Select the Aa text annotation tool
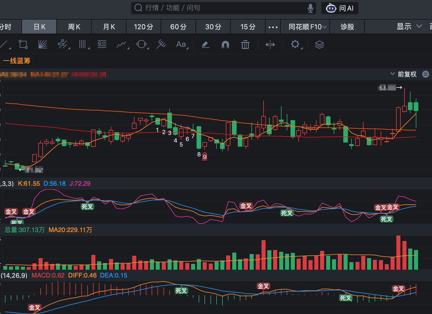 click(181, 45)
